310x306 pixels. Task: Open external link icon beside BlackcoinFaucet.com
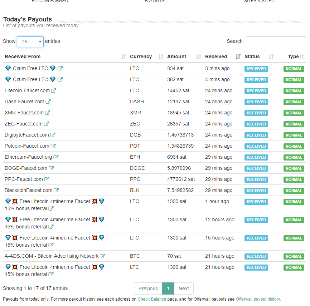pos(56,191)
